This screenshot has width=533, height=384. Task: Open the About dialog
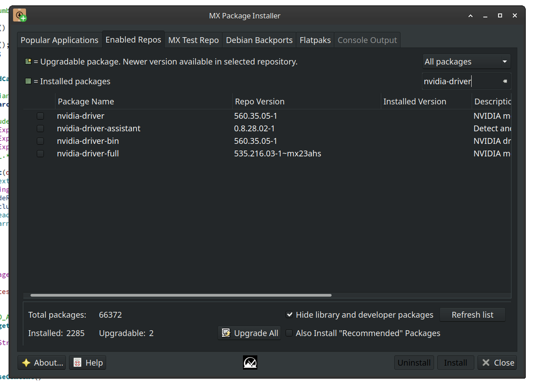pyautogui.click(x=42, y=362)
